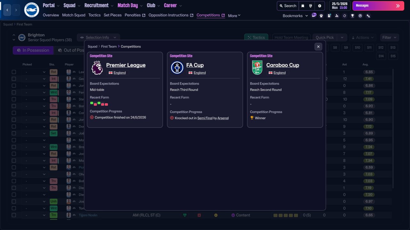This screenshot has width=410, height=230.
Task: Click the FA Cup trophy logo
Action: (x=177, y=68)
